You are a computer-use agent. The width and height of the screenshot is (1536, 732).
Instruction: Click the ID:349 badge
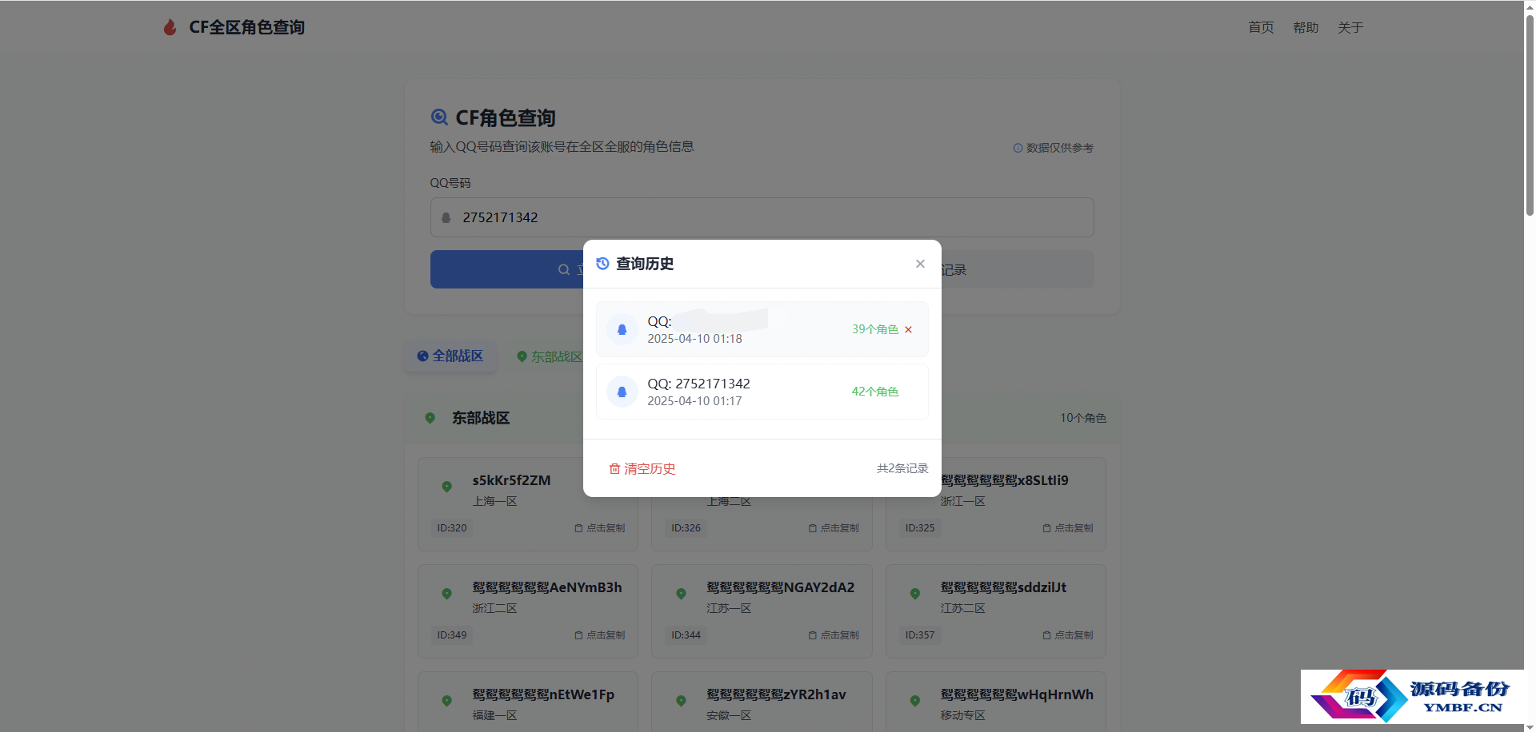pos(452,635)
